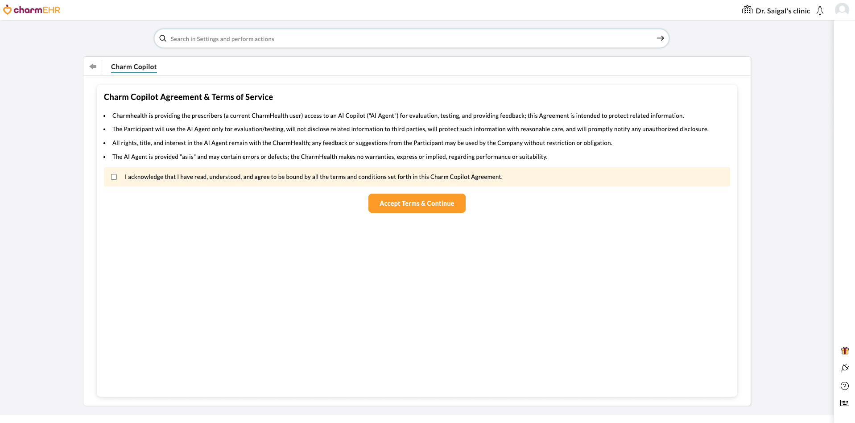Click the bullet about 'as is' provision

330,157
